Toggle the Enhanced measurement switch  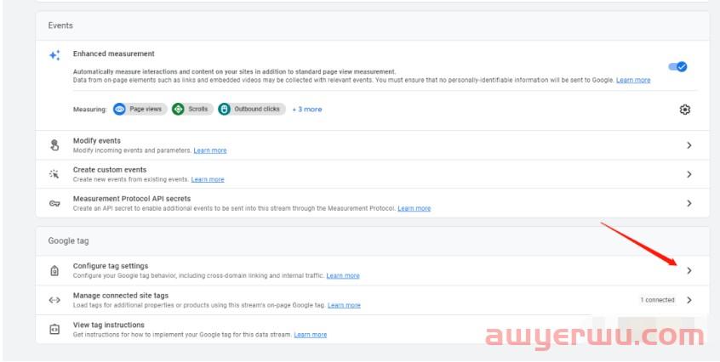pyautogui.click(x=677, y=66)
